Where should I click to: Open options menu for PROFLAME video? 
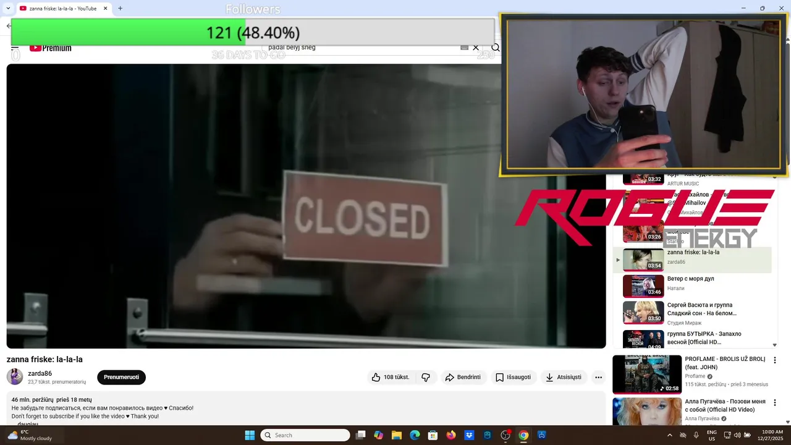point(775,360)
